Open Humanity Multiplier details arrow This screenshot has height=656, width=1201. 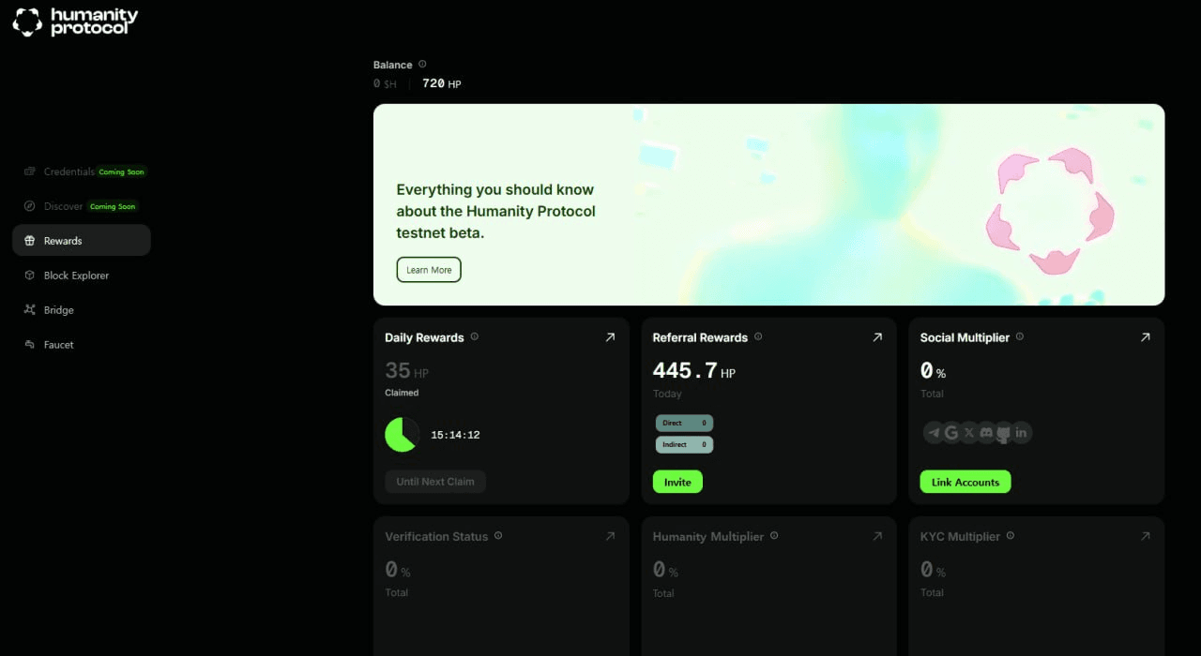877,536
